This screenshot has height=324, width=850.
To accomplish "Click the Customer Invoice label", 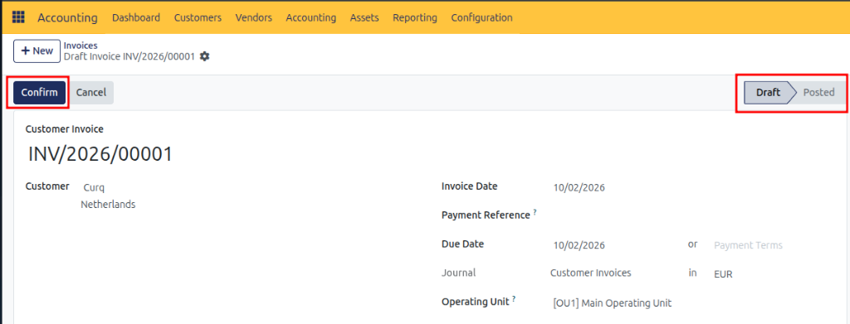I will coord(65,129).
